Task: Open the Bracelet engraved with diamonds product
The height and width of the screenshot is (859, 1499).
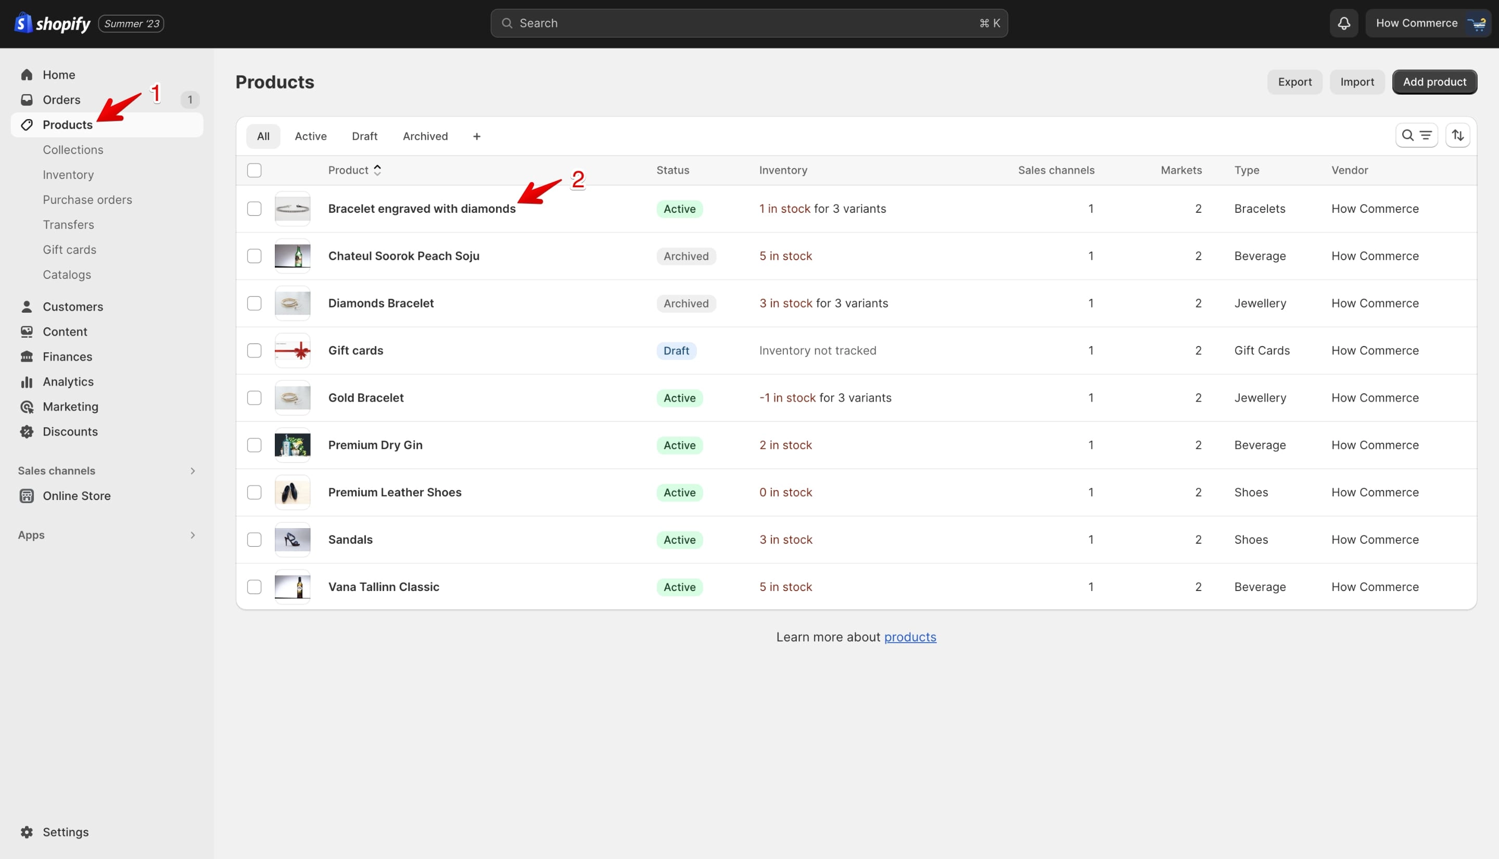Action: [422, 209]
